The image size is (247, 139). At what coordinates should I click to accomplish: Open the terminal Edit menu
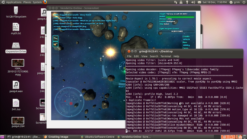click(x=136, y=56)
